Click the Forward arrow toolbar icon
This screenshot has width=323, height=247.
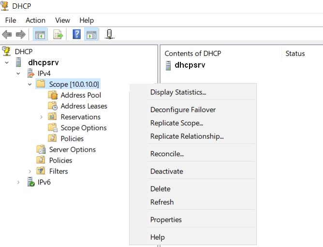coord(21,34)
